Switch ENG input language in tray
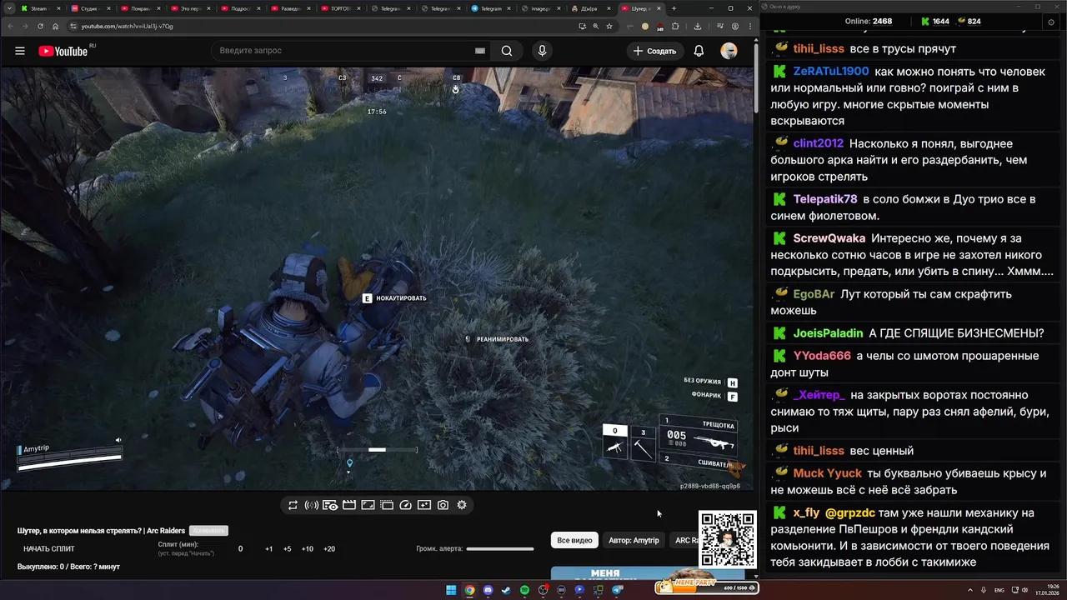The height and width of the screenshot is (600, 1067). point(999,590)
